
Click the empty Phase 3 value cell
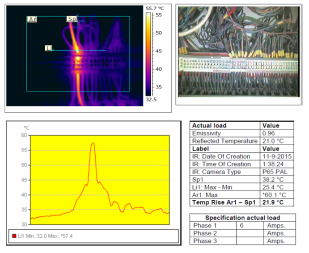(250, 241)
